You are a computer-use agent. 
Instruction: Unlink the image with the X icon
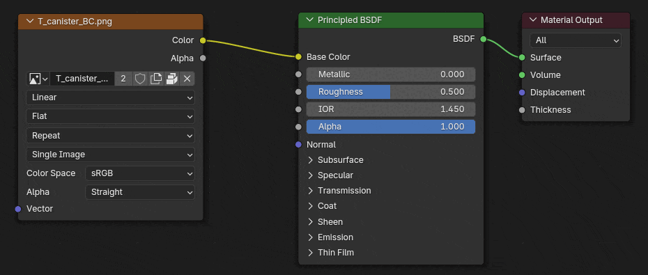coord(187,79)
